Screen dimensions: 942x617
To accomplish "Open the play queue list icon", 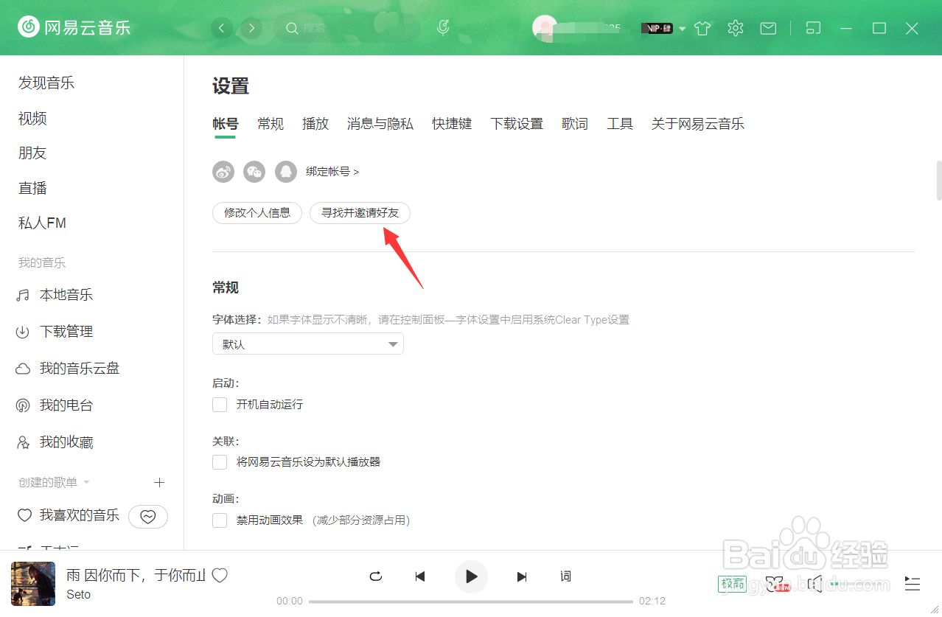I will coord(913,585).
